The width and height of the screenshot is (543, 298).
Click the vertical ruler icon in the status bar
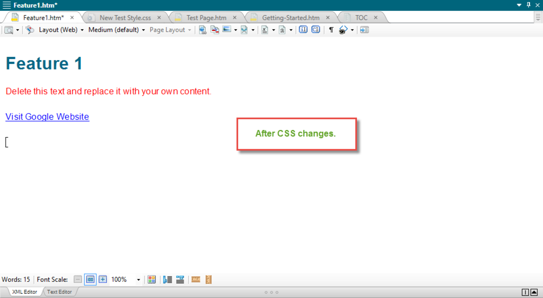[x=208, y=279]
